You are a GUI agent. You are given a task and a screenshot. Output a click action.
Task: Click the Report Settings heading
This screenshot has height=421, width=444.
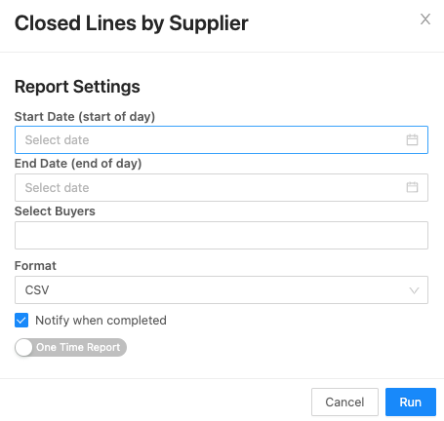click(77, 87)
